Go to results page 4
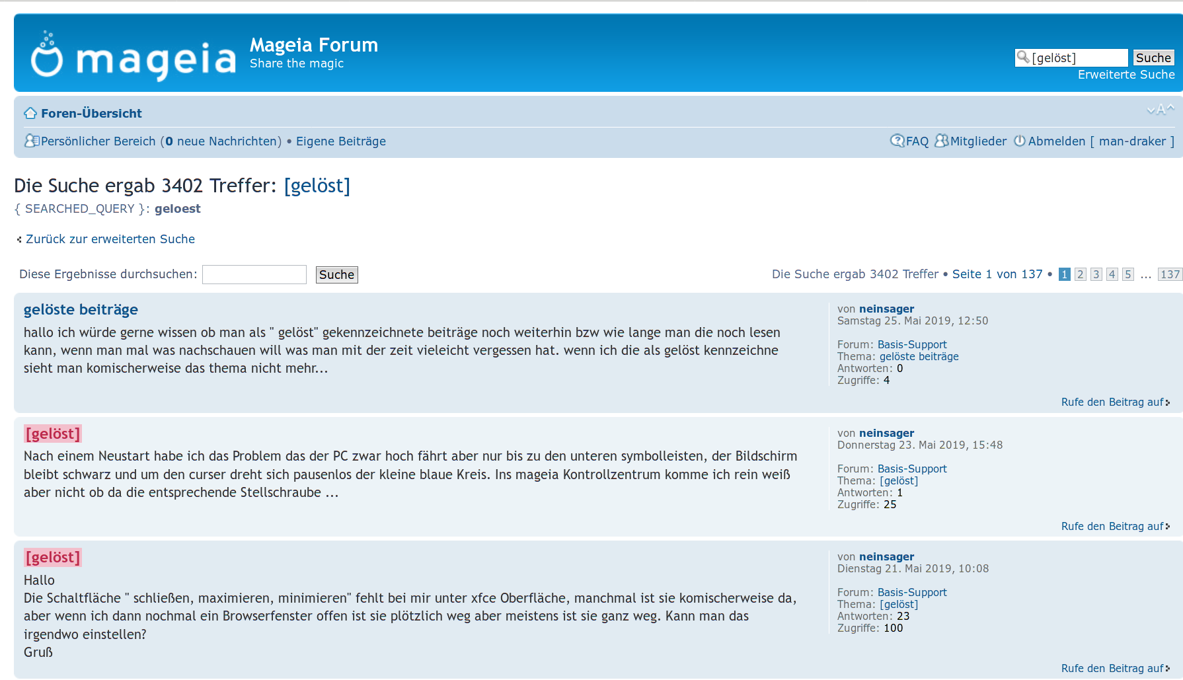Screen dimensions: 1183x680 (1112, 274)
